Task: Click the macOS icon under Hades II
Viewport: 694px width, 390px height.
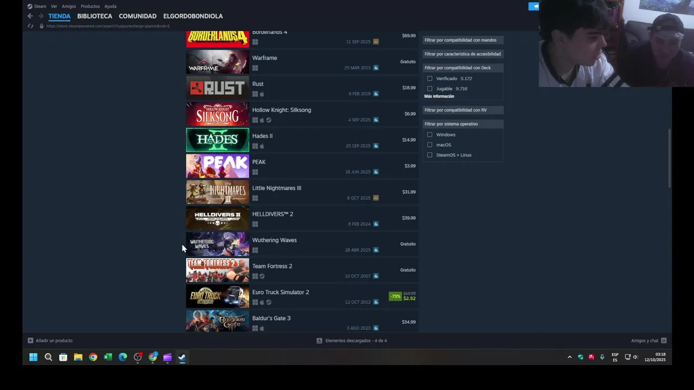Action: [x=262, y=146]
